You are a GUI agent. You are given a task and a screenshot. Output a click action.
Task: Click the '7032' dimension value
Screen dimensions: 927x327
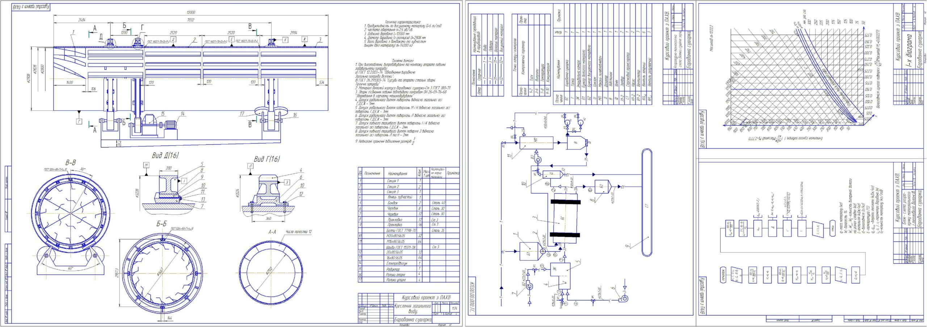190,20
